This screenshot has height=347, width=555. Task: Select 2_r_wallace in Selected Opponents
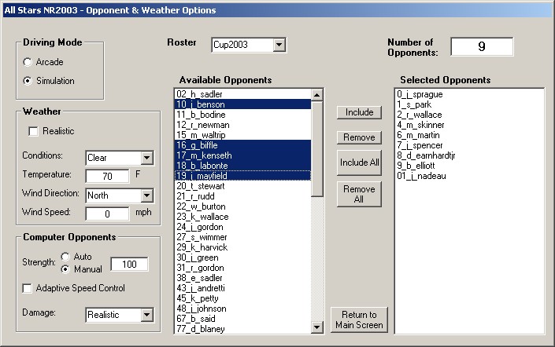click(469, 115)
